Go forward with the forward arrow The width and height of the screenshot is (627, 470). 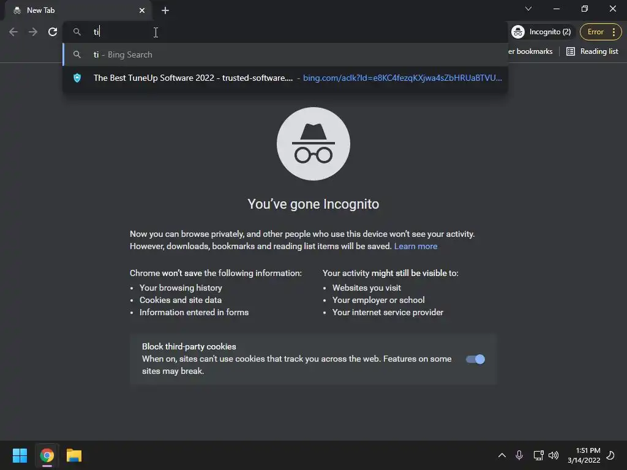(33, 32)
